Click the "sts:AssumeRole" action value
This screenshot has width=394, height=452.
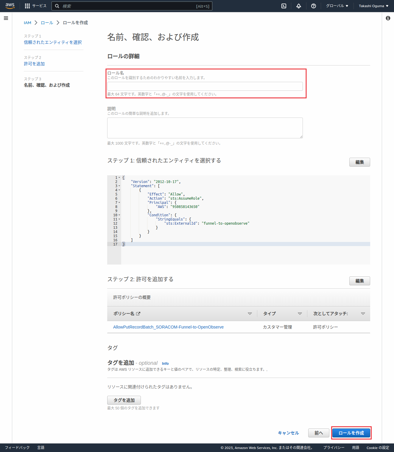[x=186, y=198]
